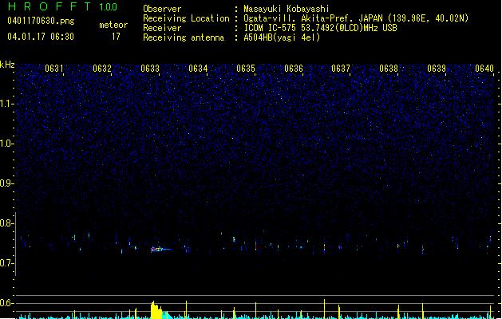502x319 pixels.
Task: Click the 0.6 kHz axis label
Action: pyautogui.click(x=6, y=303)
